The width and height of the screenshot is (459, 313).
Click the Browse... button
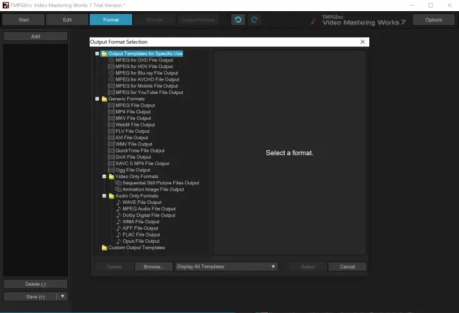point(154,266)
